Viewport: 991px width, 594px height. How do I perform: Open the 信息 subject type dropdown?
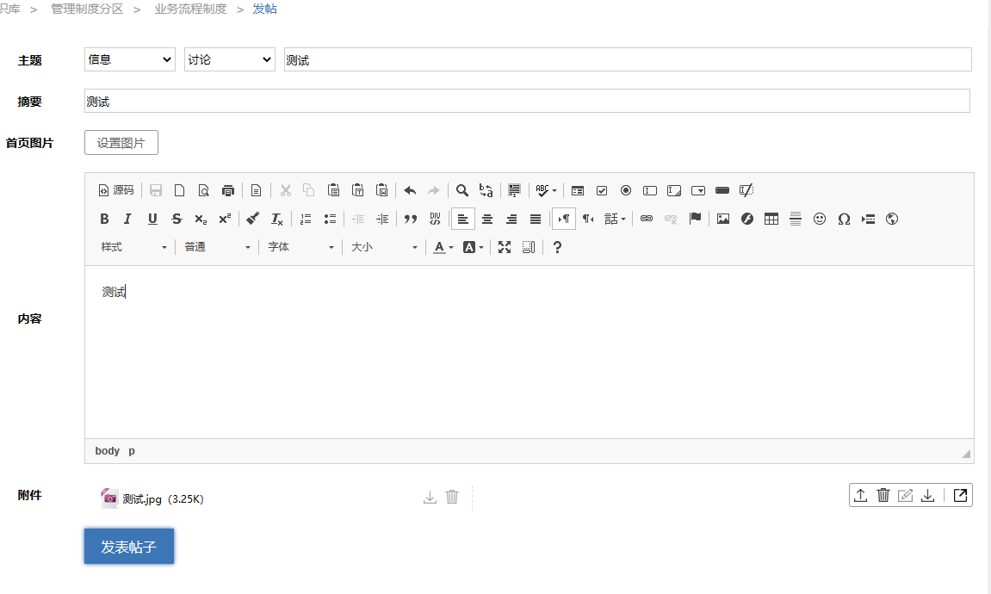129,59
